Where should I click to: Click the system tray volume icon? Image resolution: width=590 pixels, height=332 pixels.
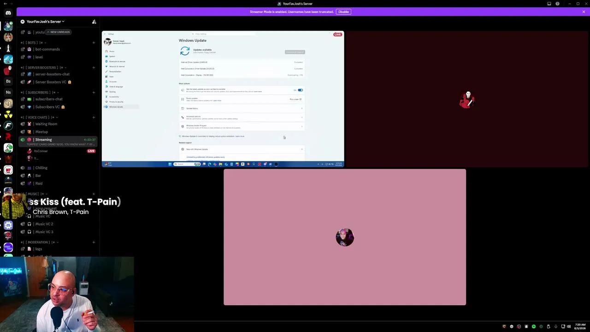tap(568, 326)
